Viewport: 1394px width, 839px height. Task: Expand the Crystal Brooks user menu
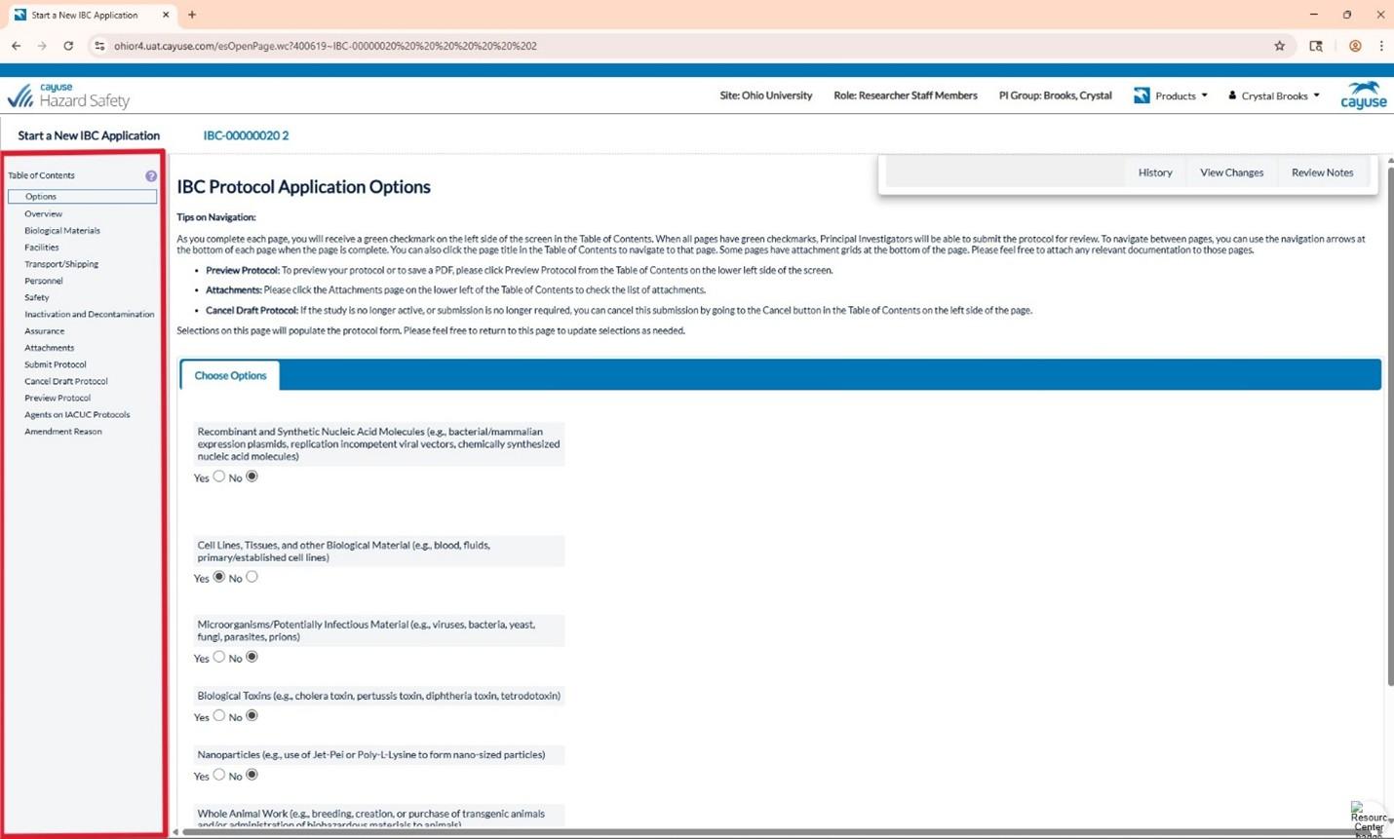pyautogui.click(x=1274, y=95)
